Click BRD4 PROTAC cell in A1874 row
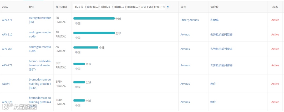The image size is (284, 112). click(61, 84)
